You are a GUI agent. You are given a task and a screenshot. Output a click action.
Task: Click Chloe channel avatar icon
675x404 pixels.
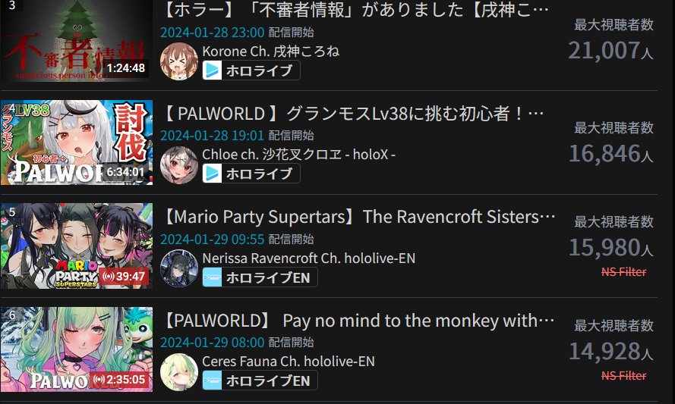click(179, 165)
